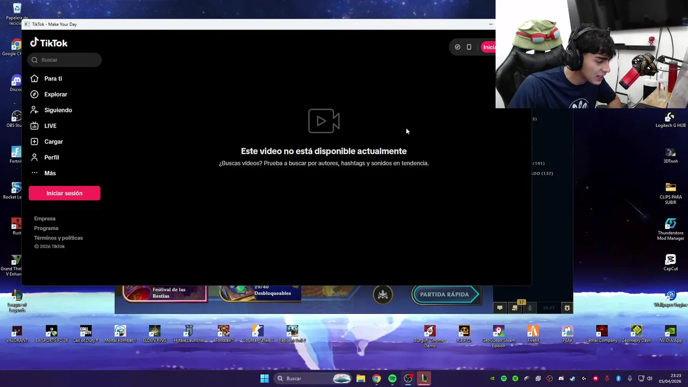Open Mortal Kombat 1 shortcut

coord(120,334)
